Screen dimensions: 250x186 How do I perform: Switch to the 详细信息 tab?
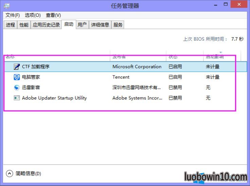point(100,25)
